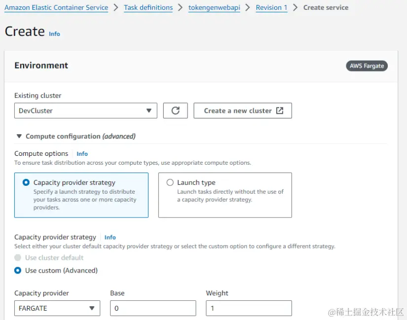Select the Launch type radio option
407x320 pixels.
tap(170, 182)
